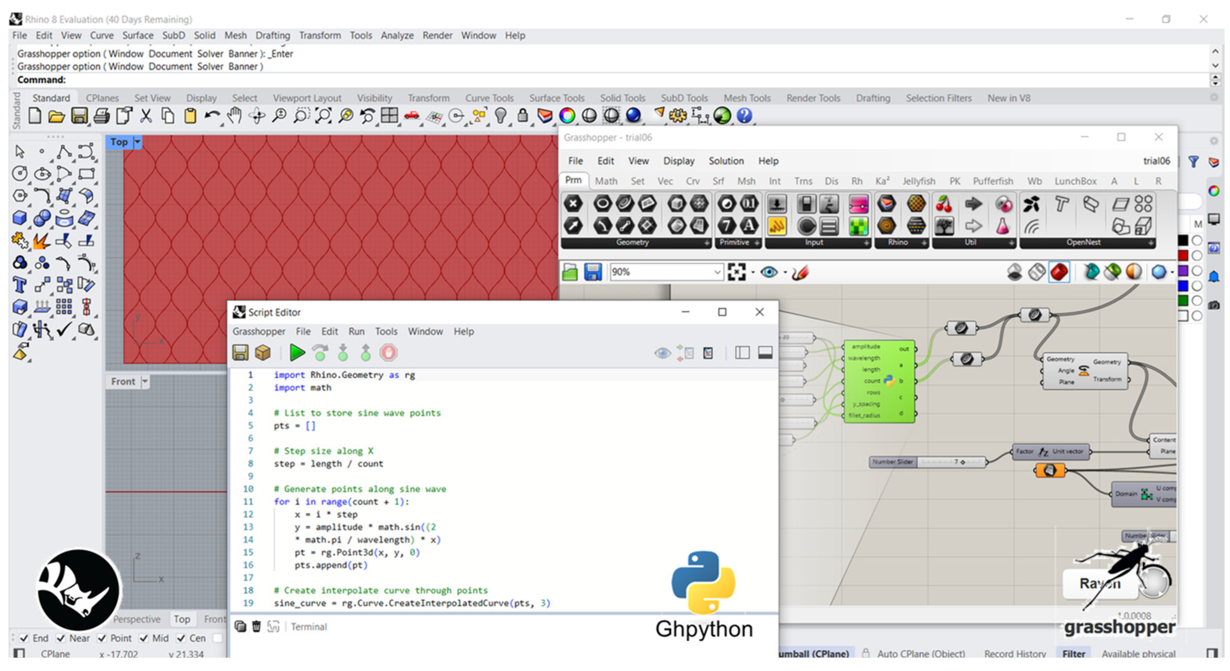Select the Pan hand tool in the Standard toolbar
Screen dimensions: 1230x671
tap(234, 115)
